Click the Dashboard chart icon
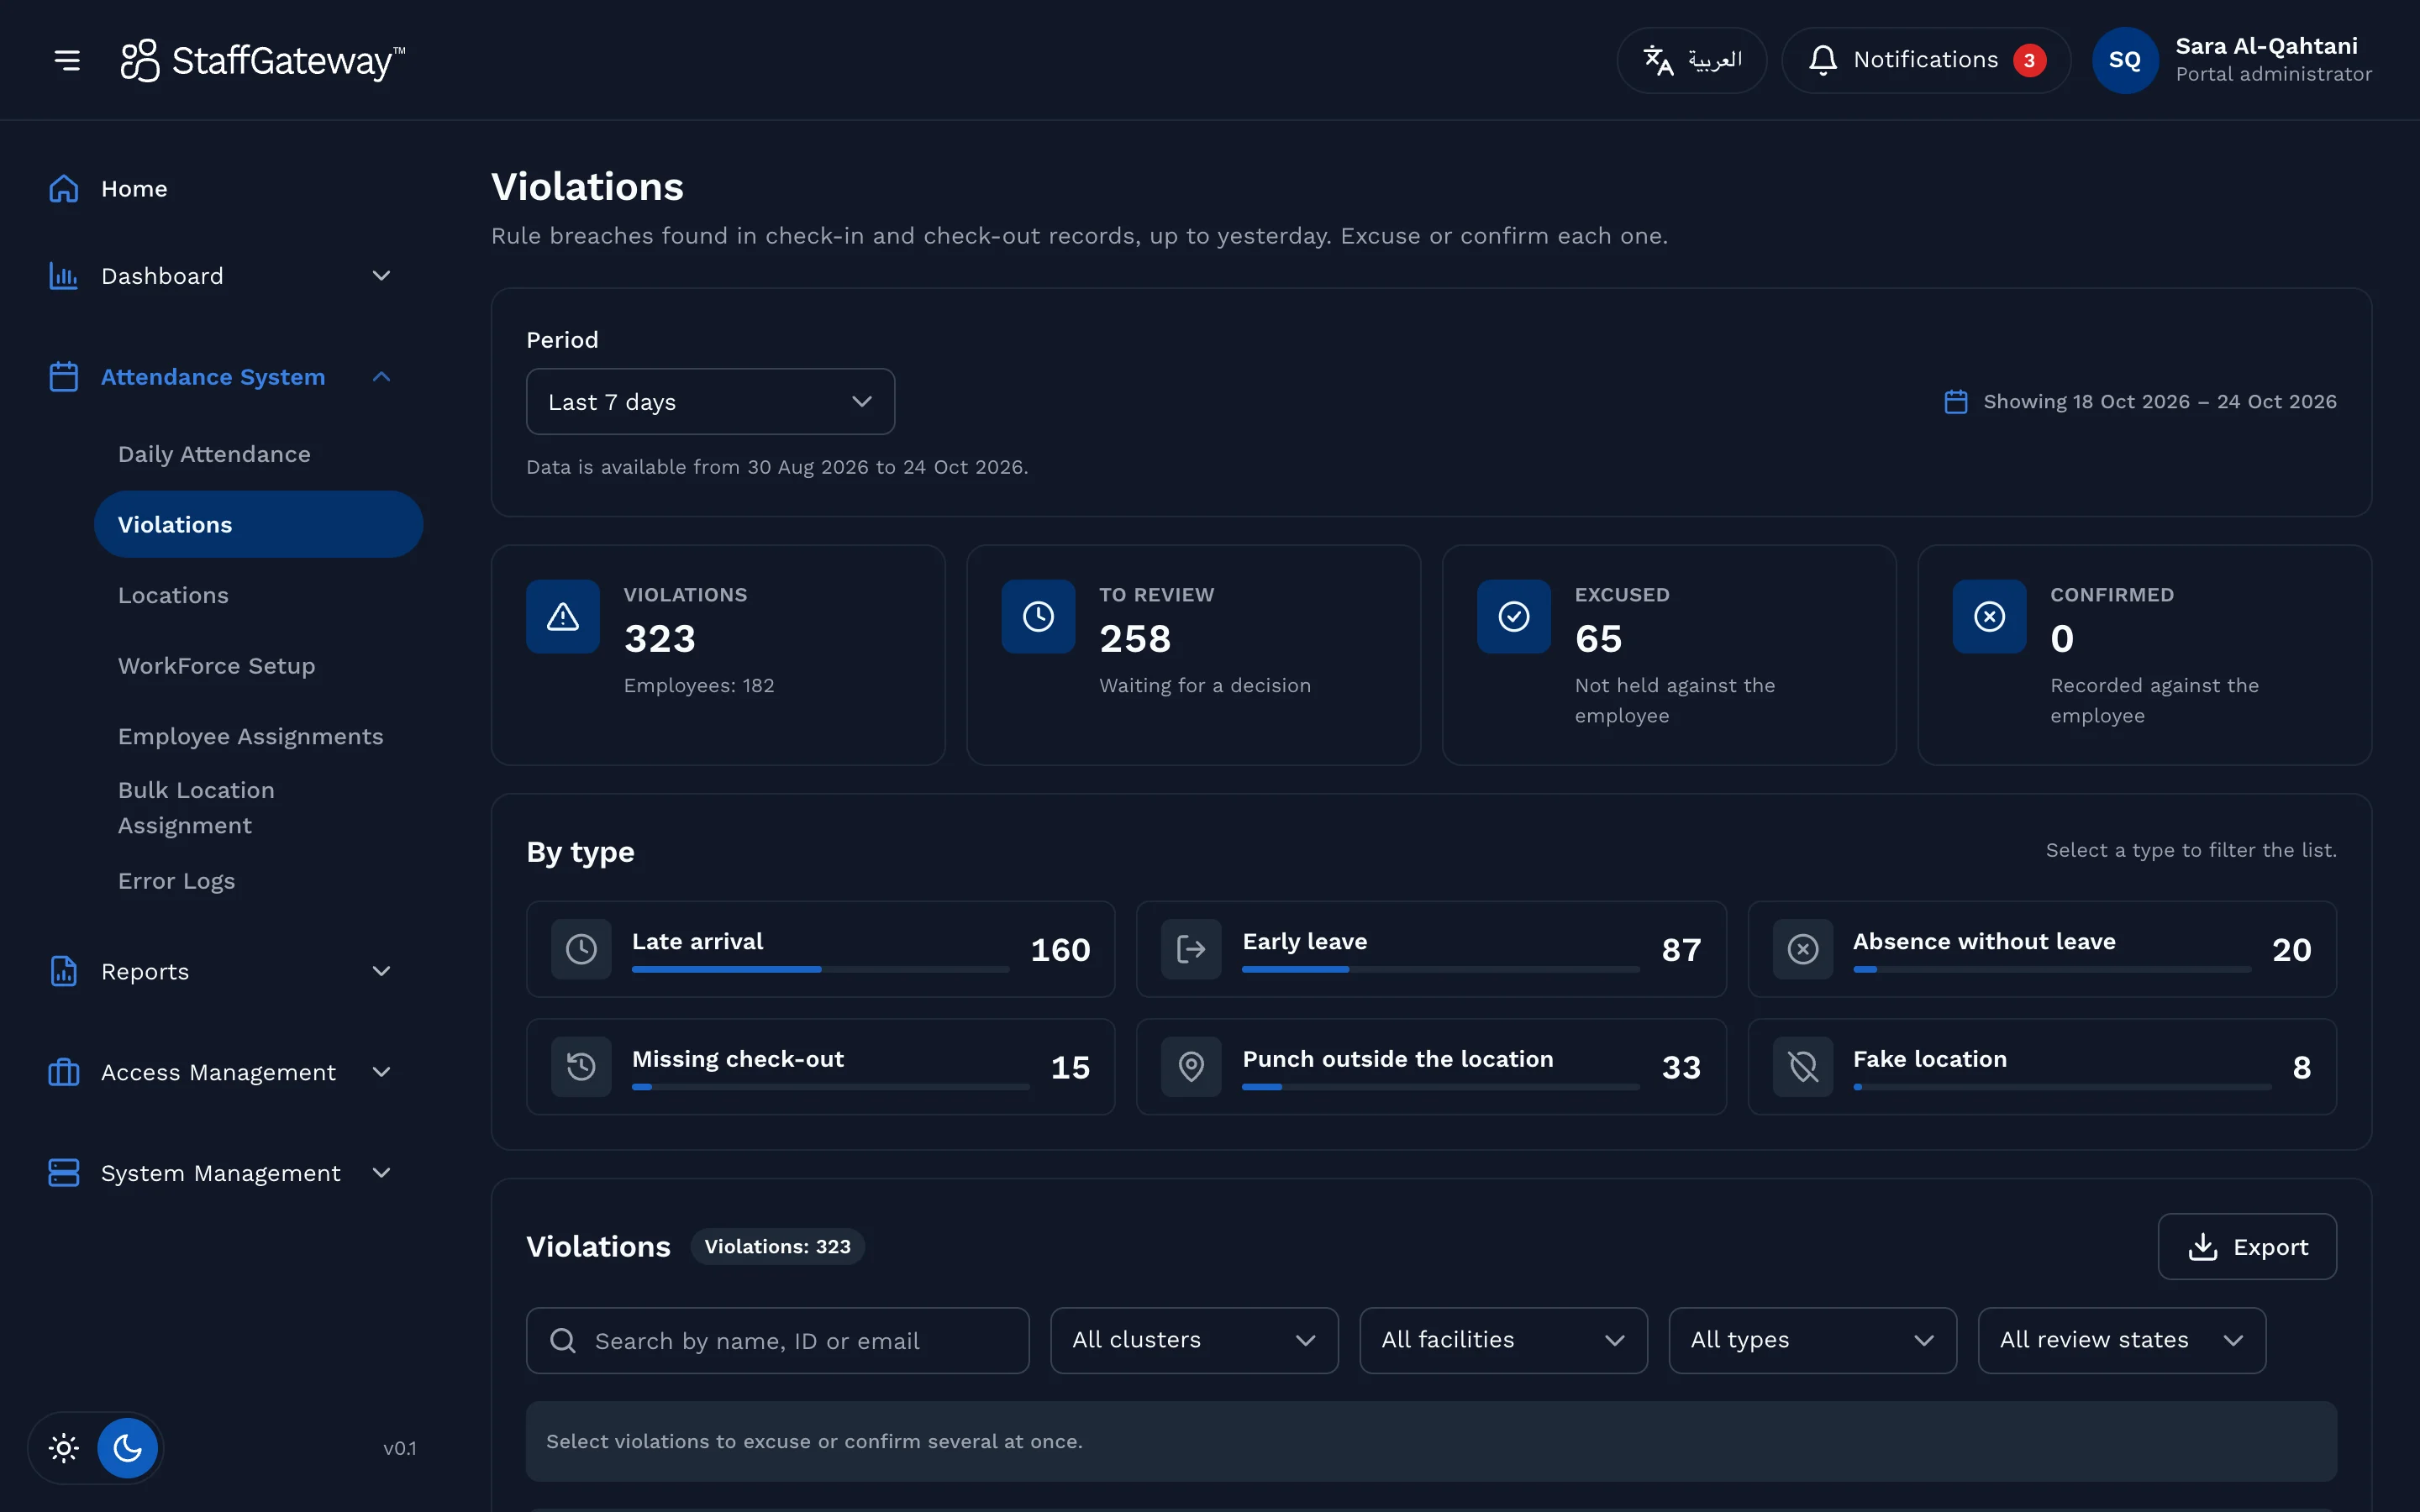Screen dimensions: 2420x1512 (64, 276)
